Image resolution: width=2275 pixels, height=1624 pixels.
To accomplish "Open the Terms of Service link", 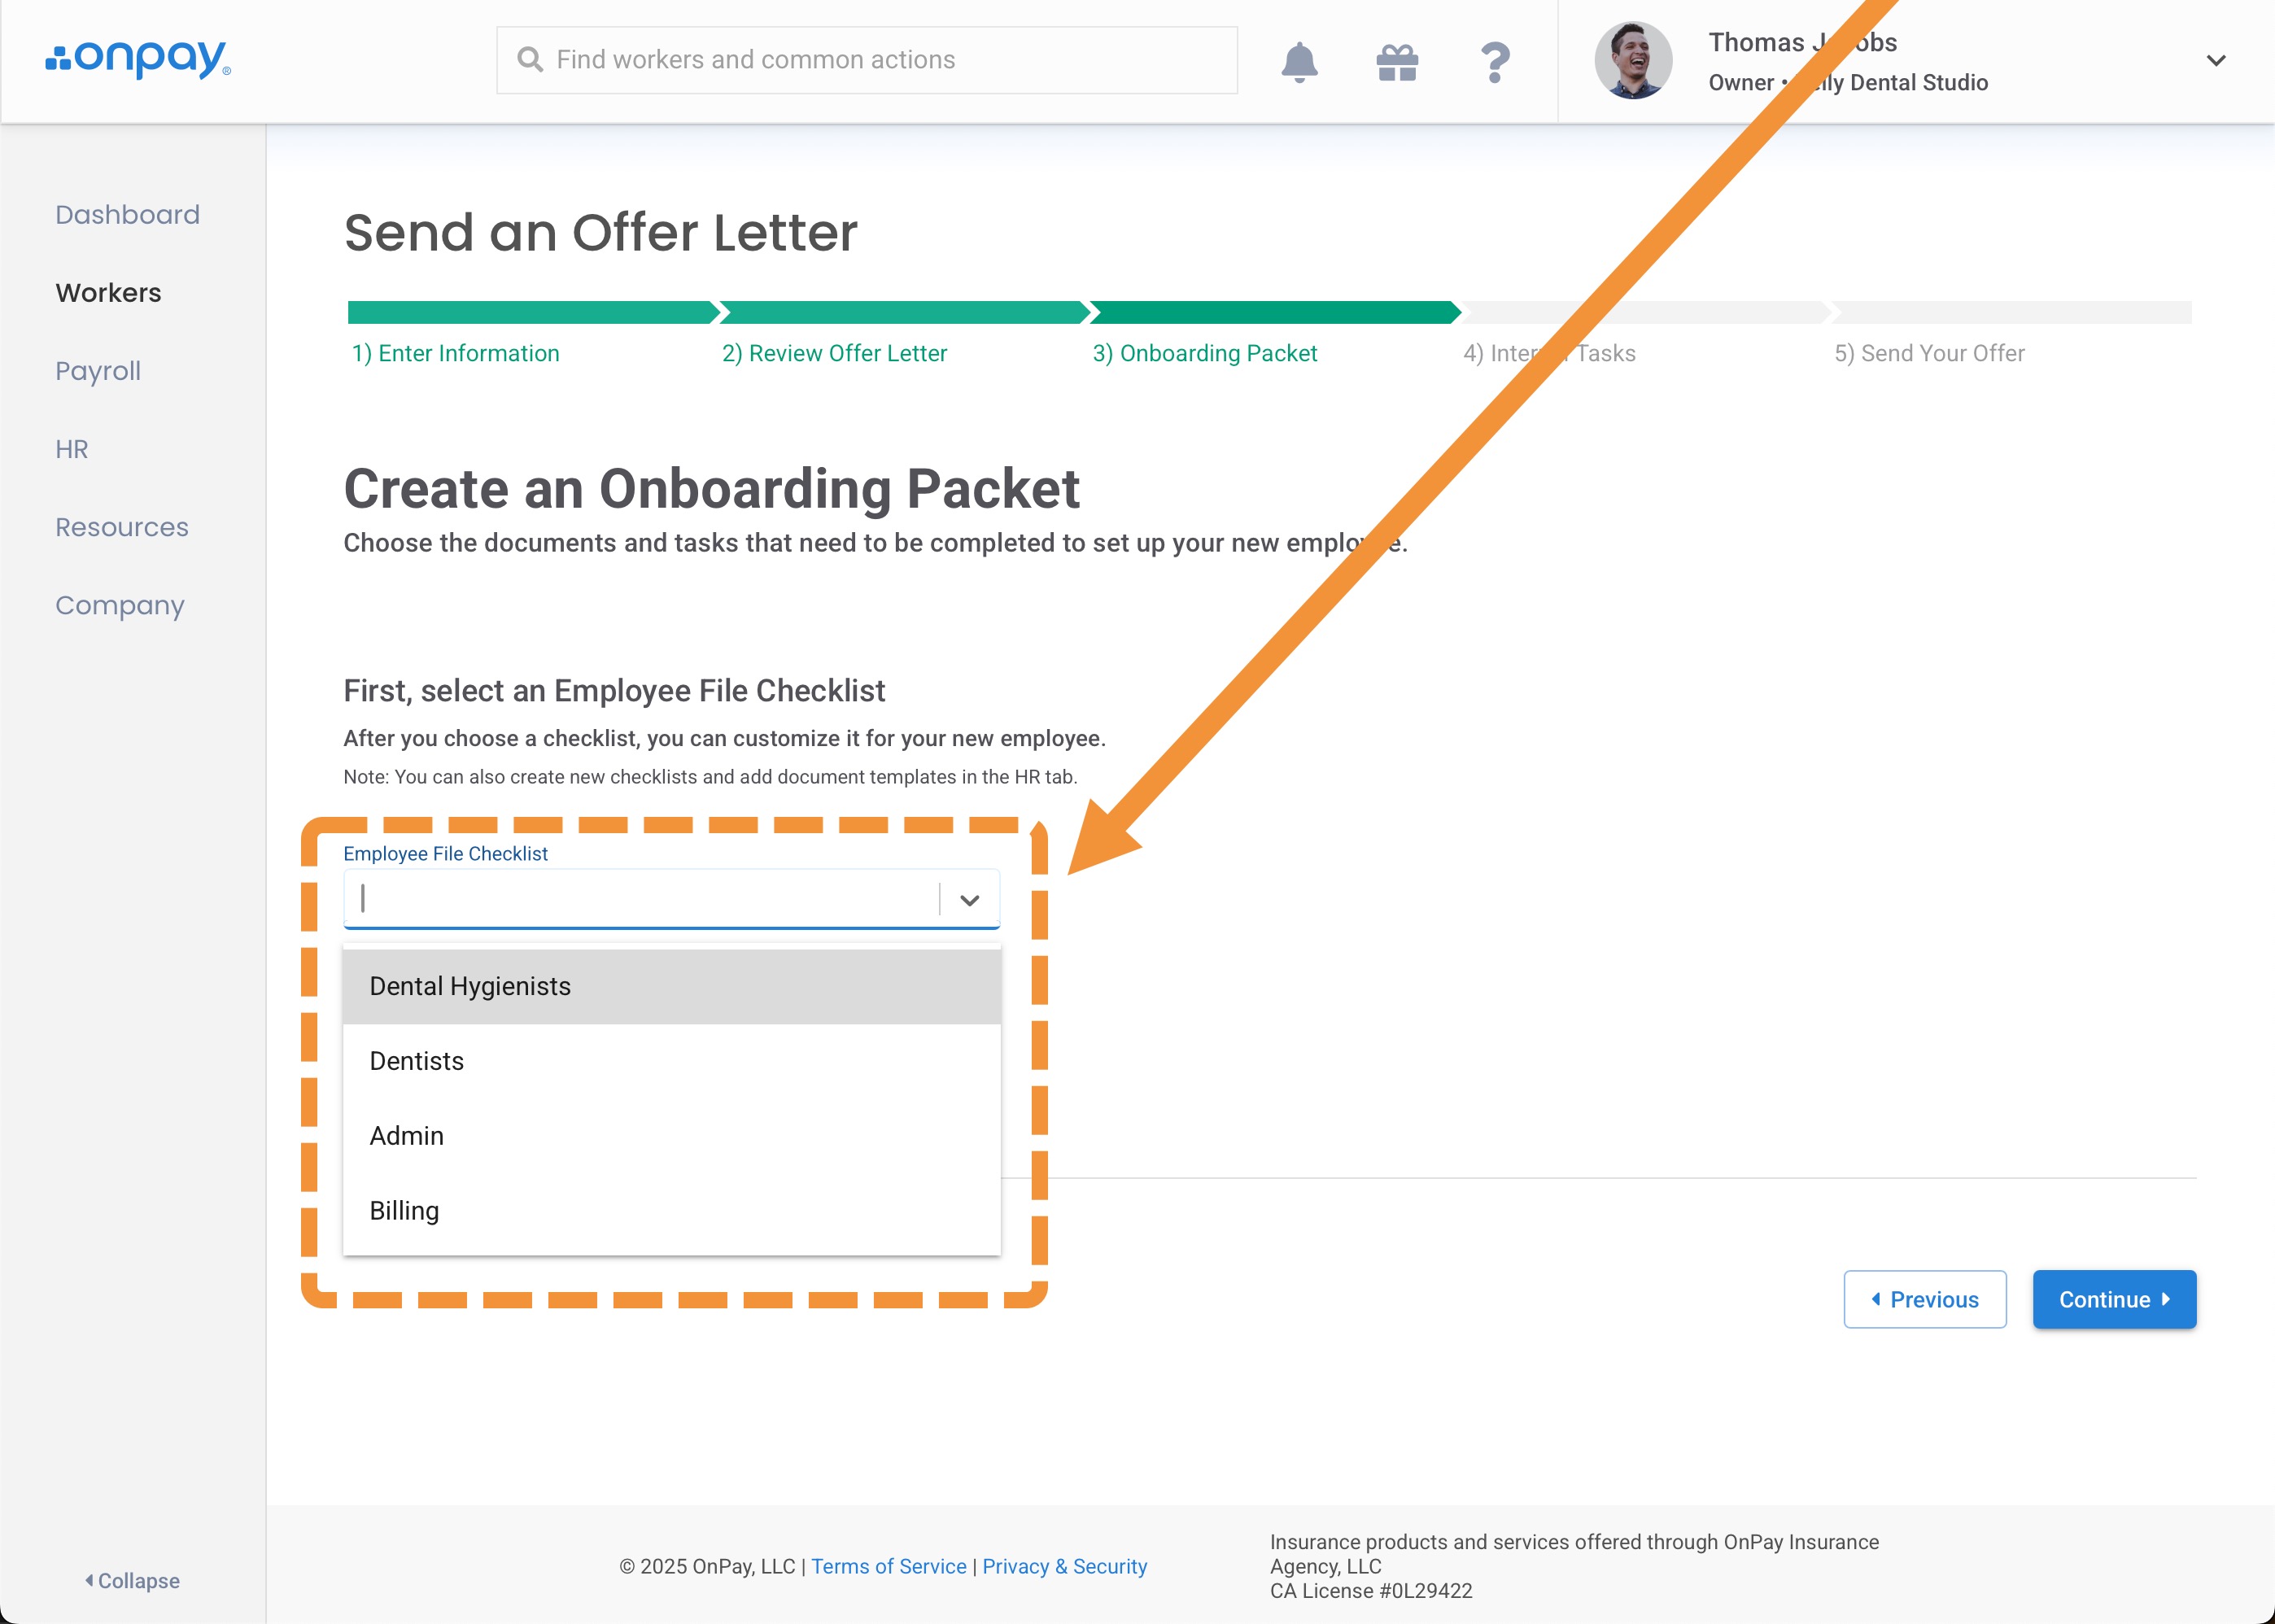I will pos(888,1566).
